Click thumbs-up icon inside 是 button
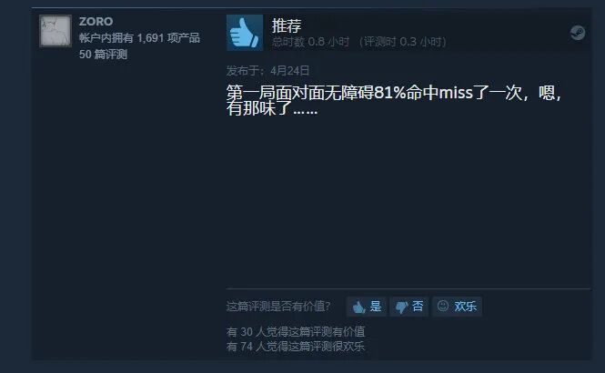 (358, 307)
